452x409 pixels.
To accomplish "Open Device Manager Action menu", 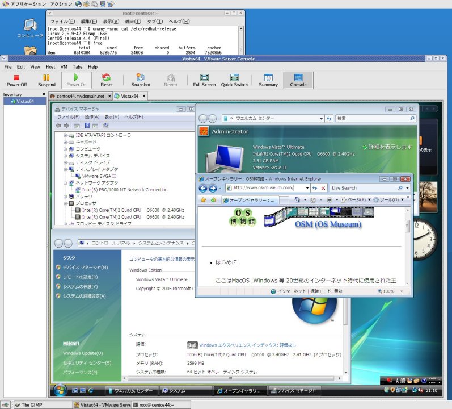I will tap(92, 117).
